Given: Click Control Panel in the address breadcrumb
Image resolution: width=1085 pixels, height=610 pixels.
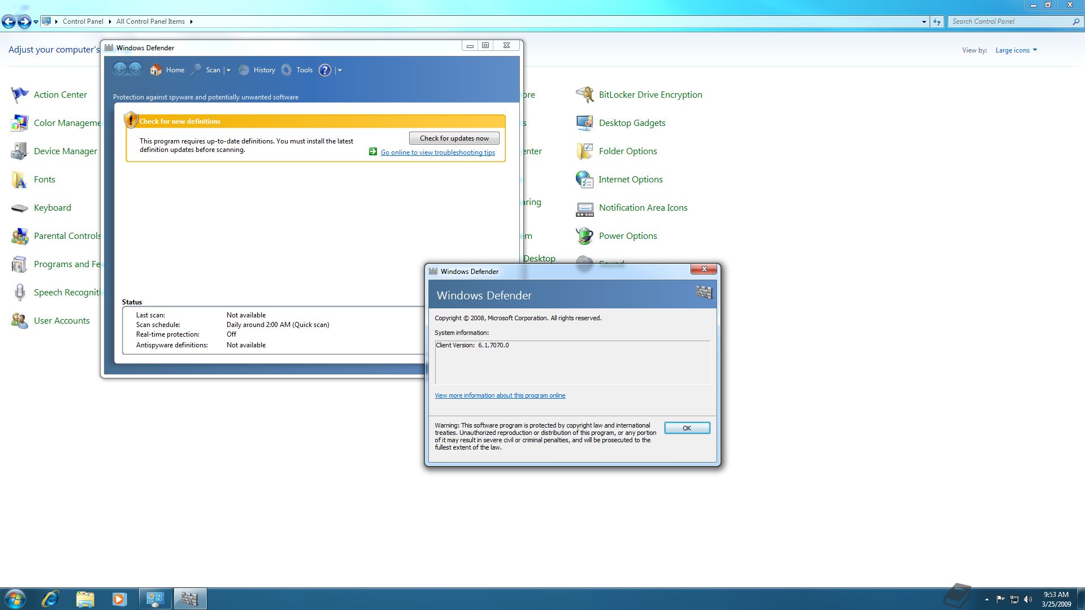Looking at the screenshot, I should click(x=83, y=21).
